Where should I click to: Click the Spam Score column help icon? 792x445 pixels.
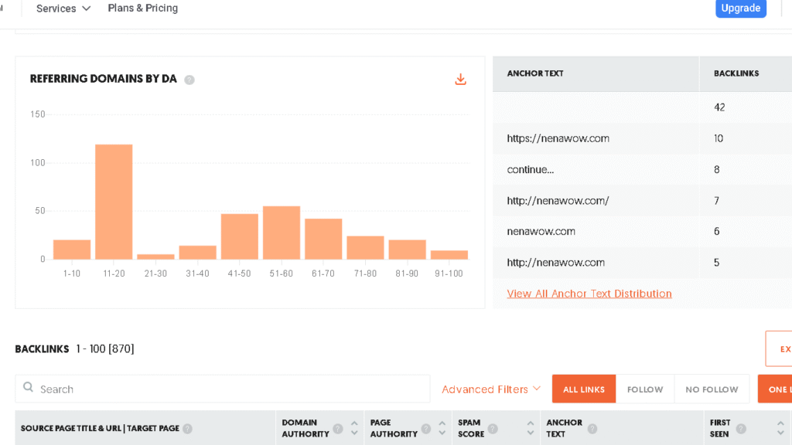493,430
